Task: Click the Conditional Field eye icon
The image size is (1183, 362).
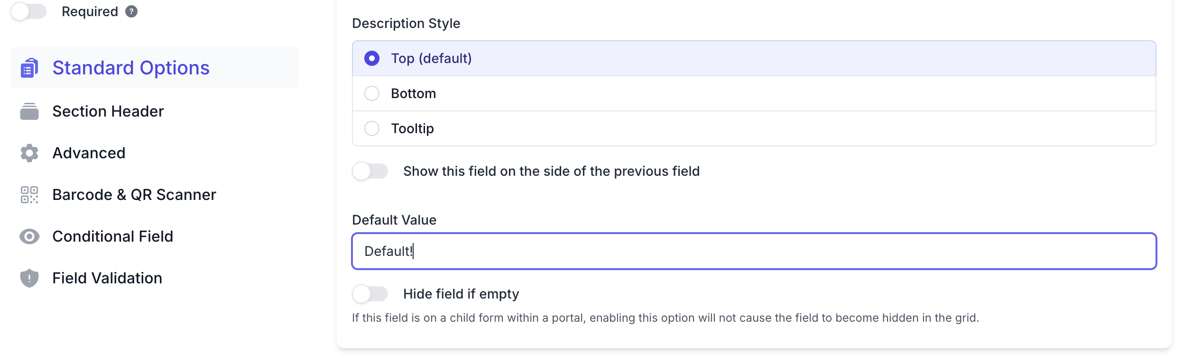Action: (29, 236)
